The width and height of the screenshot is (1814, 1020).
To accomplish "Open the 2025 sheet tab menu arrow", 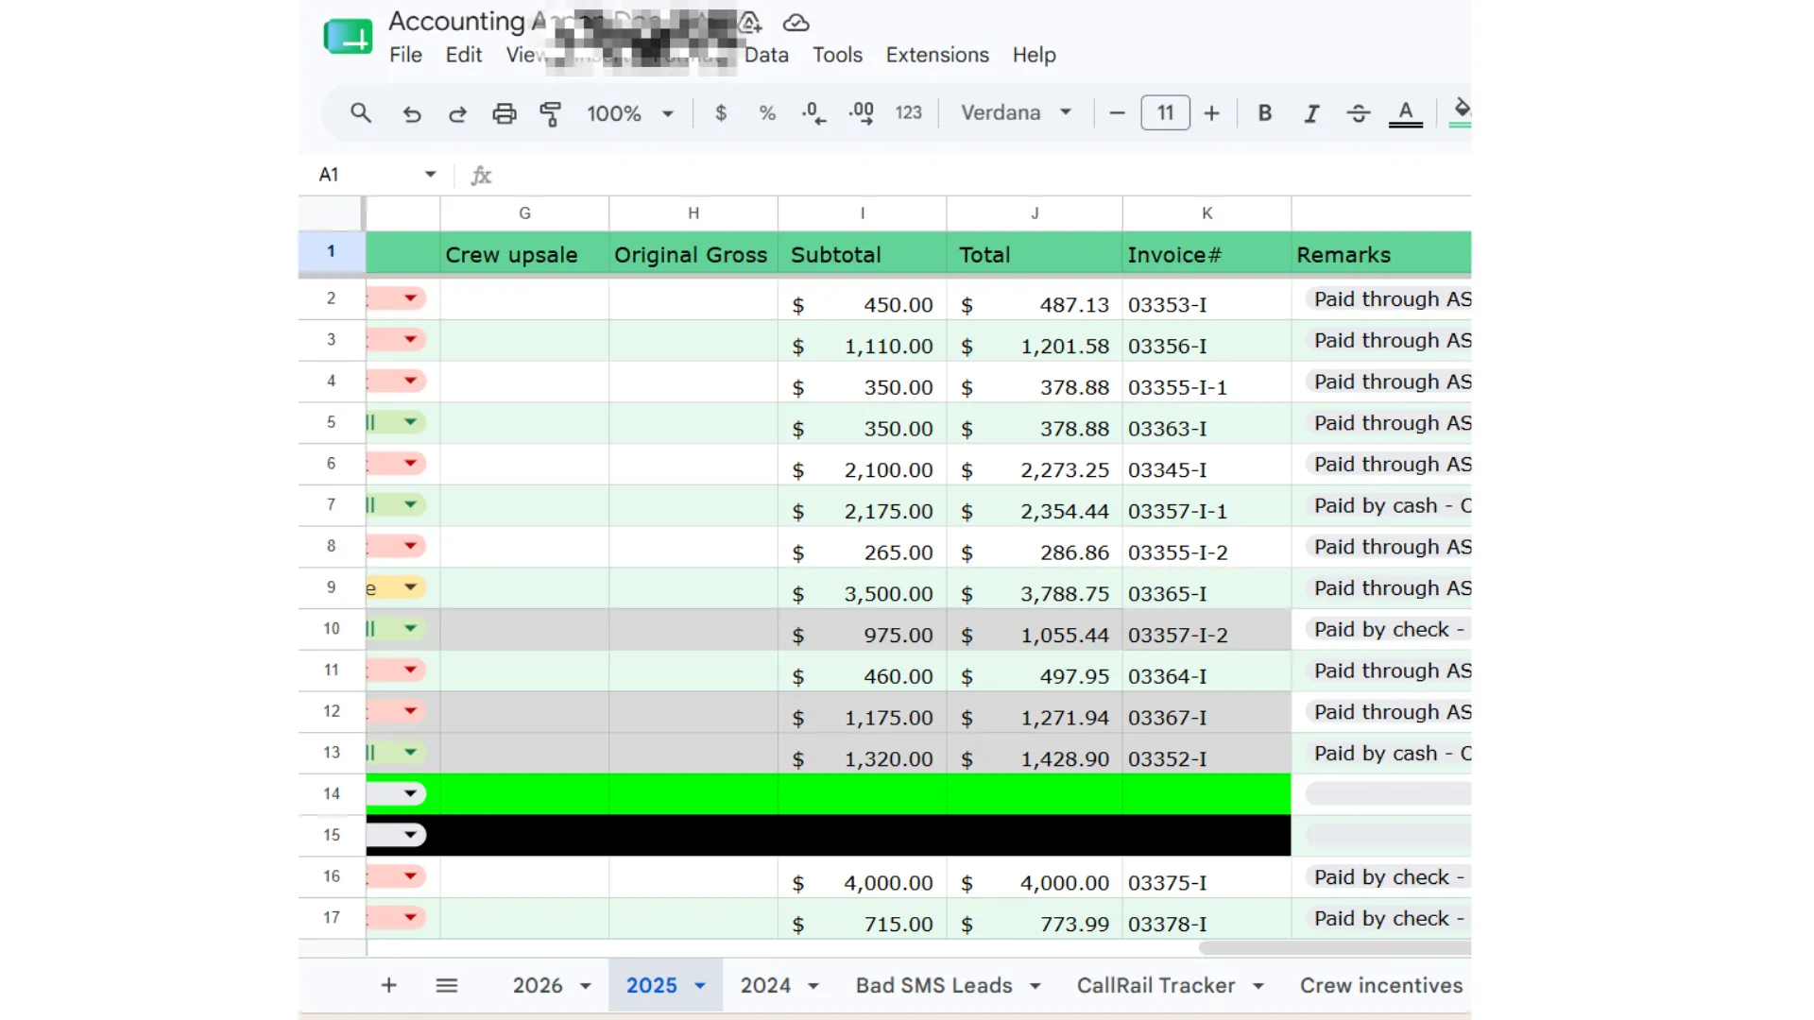I will [x=700, y=986].
